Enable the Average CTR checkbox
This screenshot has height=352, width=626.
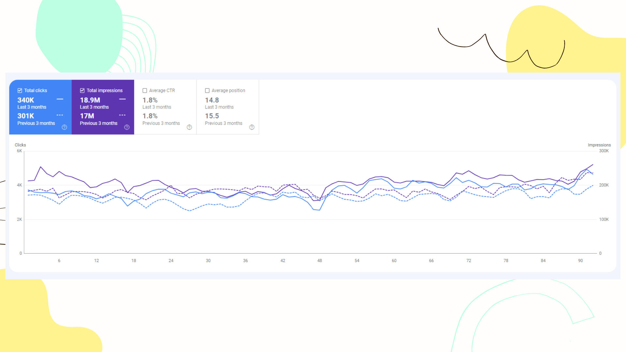click(x=145, y=91)
